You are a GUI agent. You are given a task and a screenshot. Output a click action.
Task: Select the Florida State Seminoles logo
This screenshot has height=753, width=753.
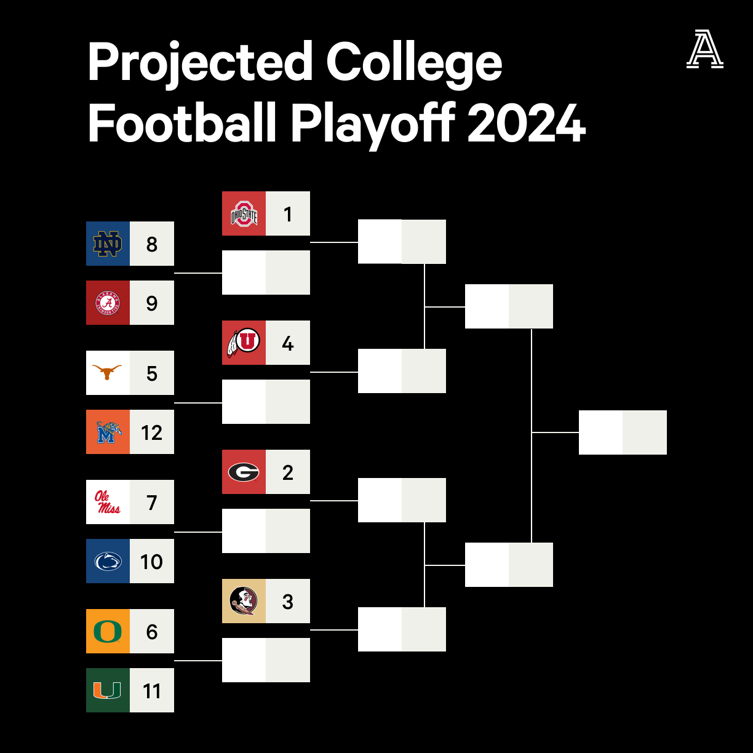coord(244,601)
